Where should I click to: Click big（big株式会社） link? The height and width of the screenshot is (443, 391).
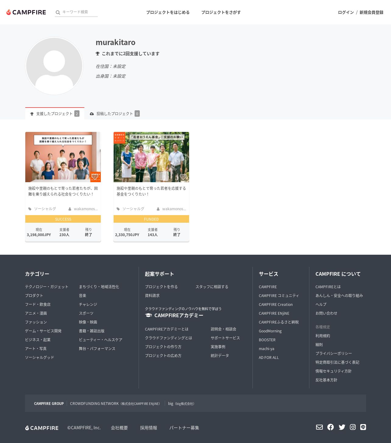point(181,403)
